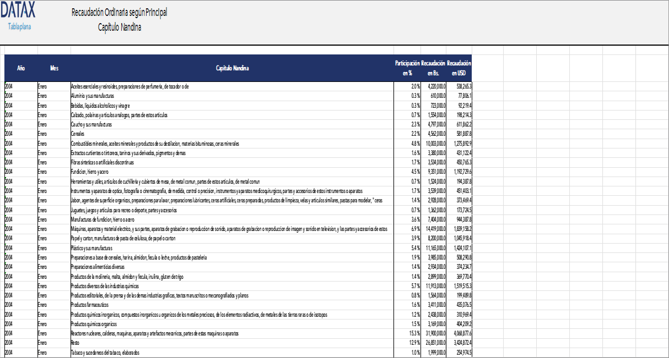
Task: Click the 14,419,000.0 Bs. value
Action: 435,229
